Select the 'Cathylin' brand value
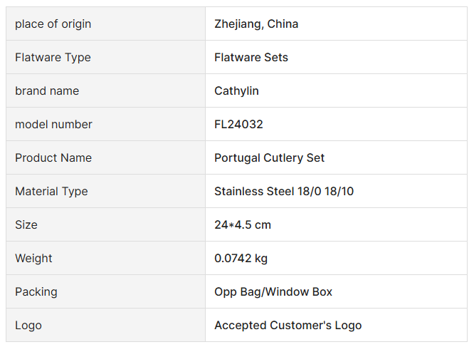Viewport: 474px width, 347px height. pyautogui.click(x=236, y=91)
